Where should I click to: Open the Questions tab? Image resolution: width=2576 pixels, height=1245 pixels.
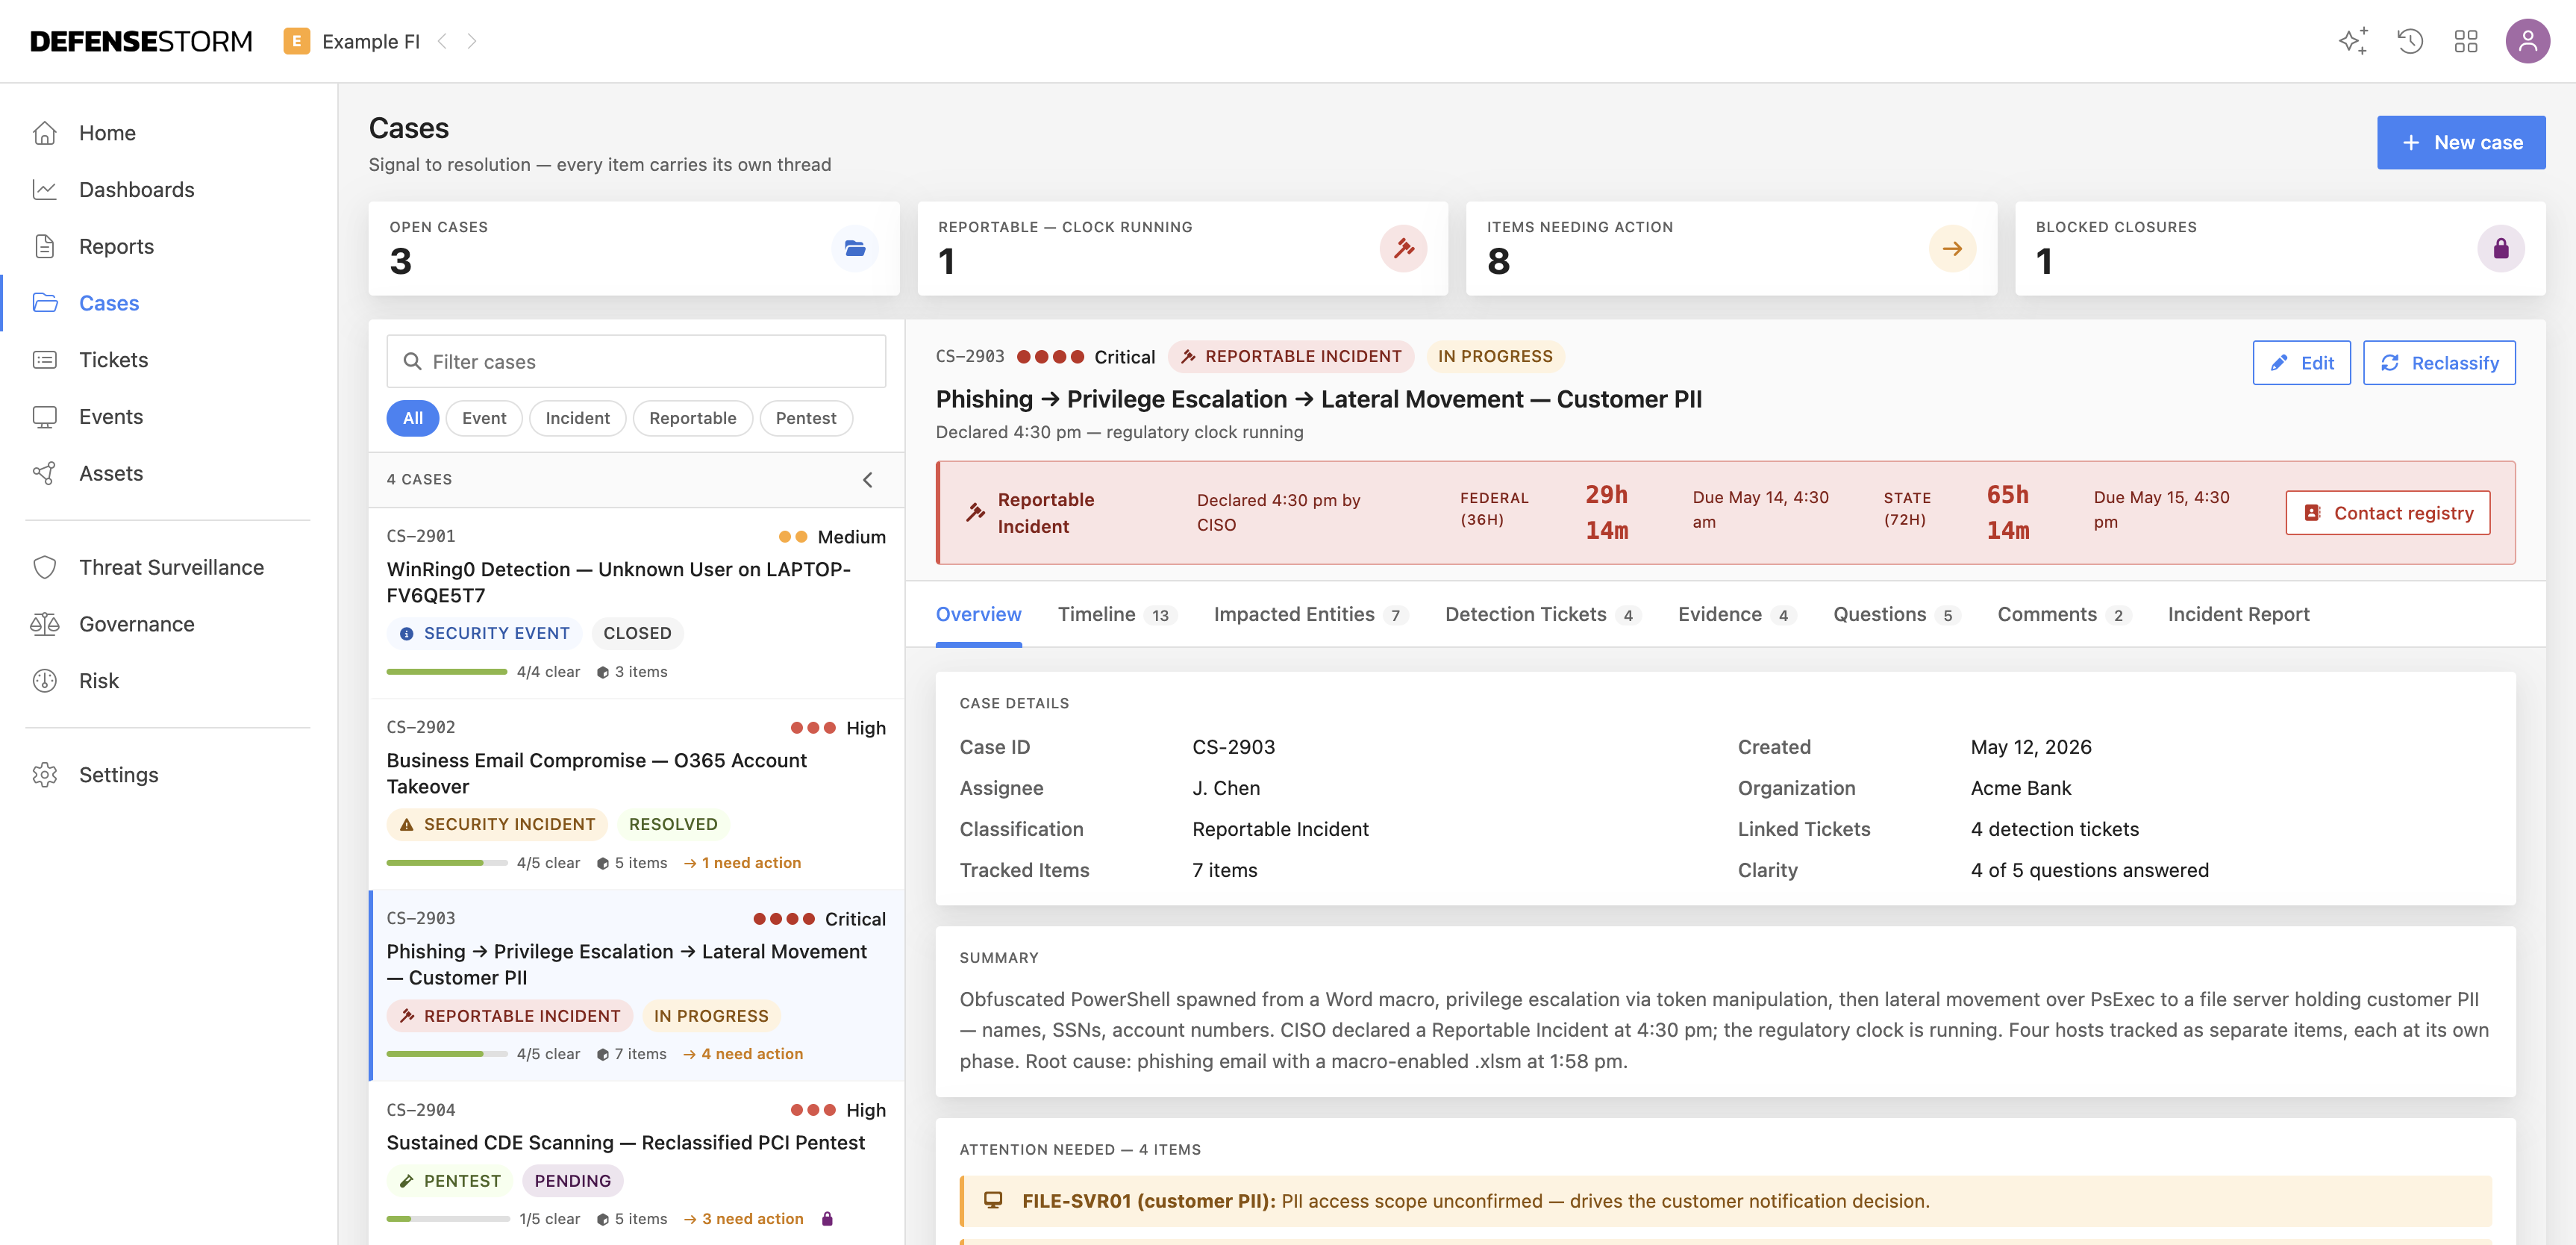(x=1897, y=614)
